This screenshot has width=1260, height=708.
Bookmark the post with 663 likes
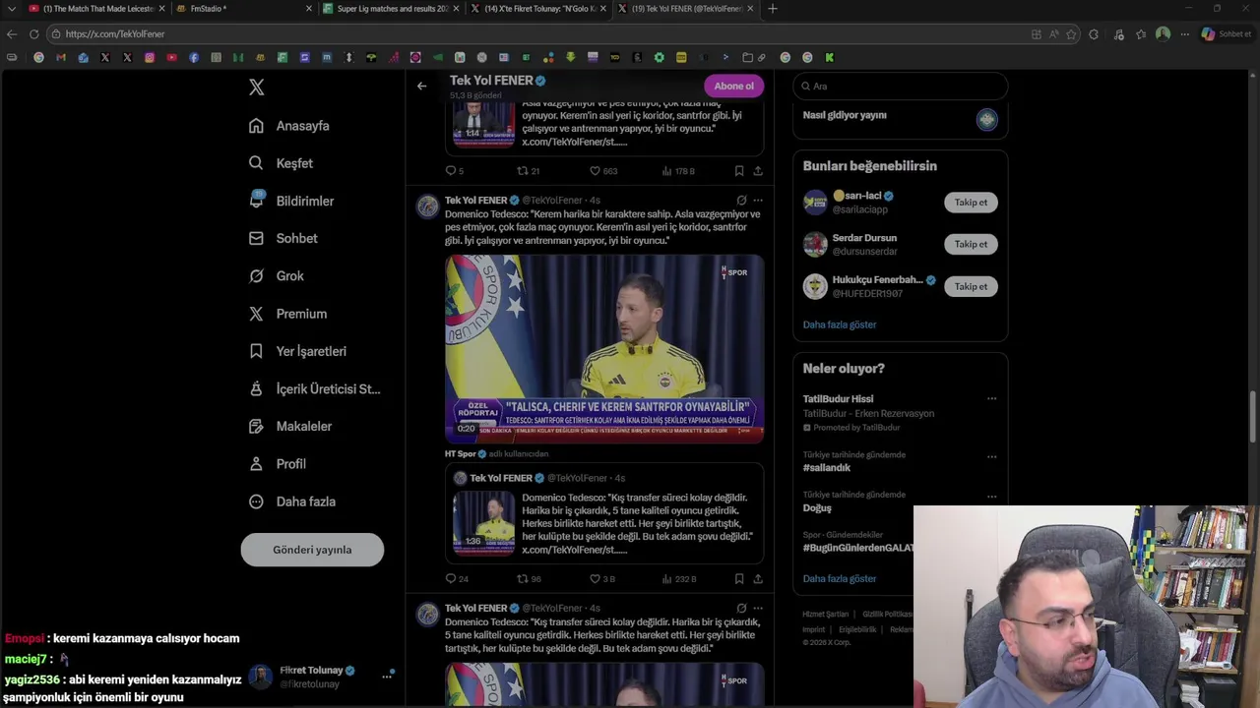pyautogui.click(x=739, y=171)
